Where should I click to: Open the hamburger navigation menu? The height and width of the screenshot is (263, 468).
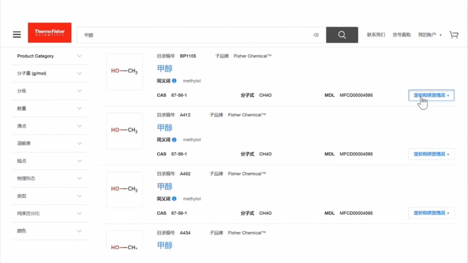(x=17, y=35)
